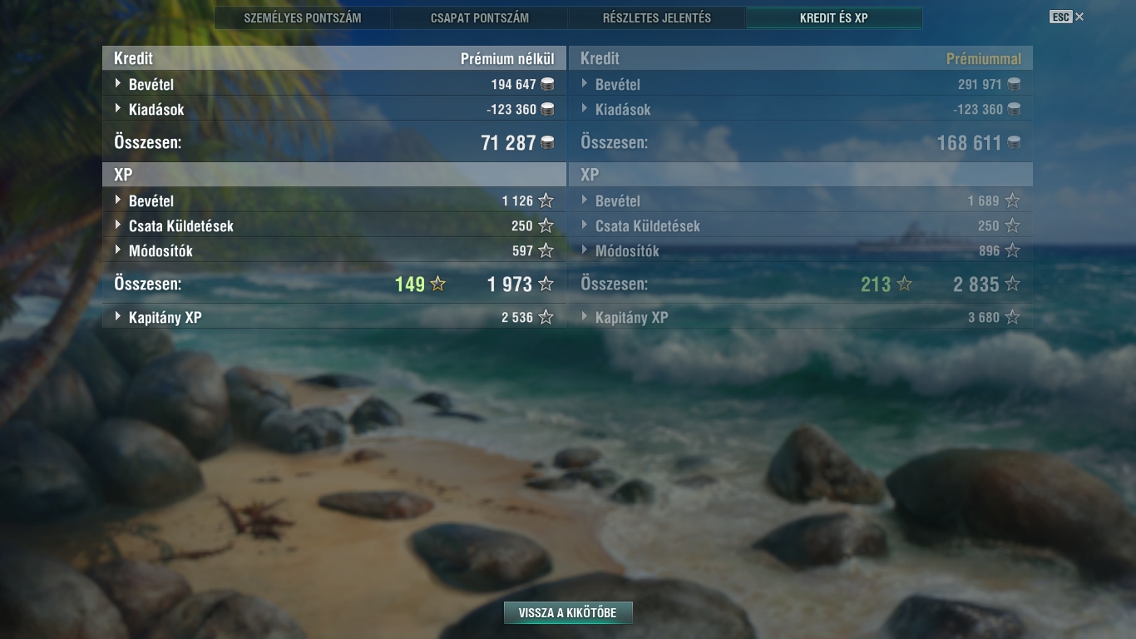The width and height of the screenshot is (1136, 639).
Task: Click the star icon beside Kapitány XP 2 536
Action: [546, 317]
